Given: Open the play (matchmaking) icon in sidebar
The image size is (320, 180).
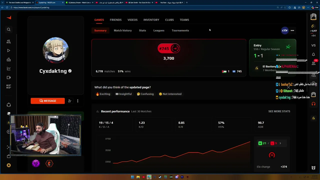Looking at the screenshot, I should 9,50.
